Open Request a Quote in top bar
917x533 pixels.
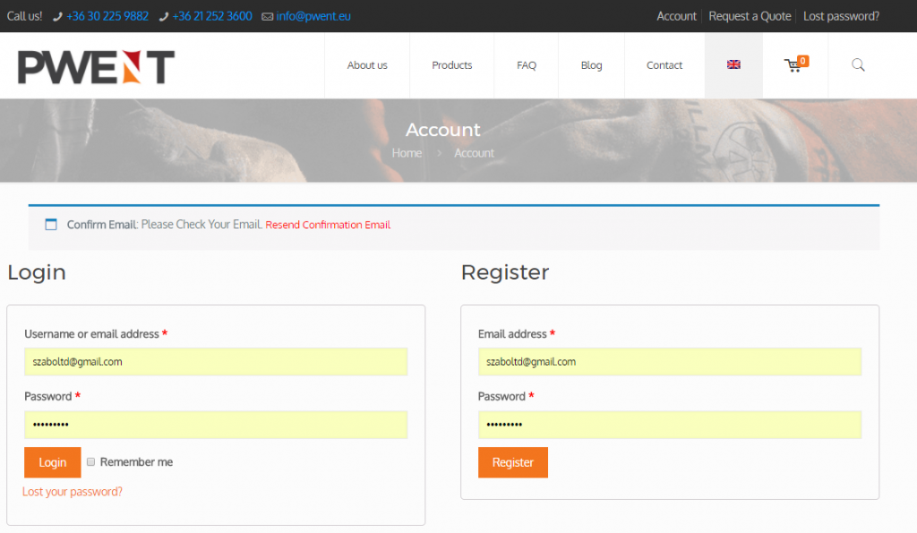(750, 16)
